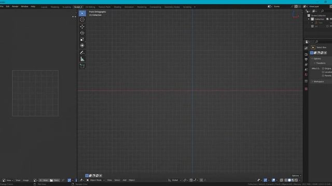Select the Add Cube tool
Screen dimensions: 332x186
coord(82,66)
